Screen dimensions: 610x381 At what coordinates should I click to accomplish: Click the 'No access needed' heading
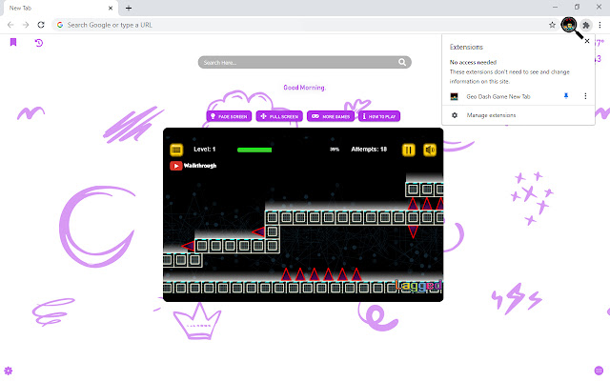[x=473, y=62]
